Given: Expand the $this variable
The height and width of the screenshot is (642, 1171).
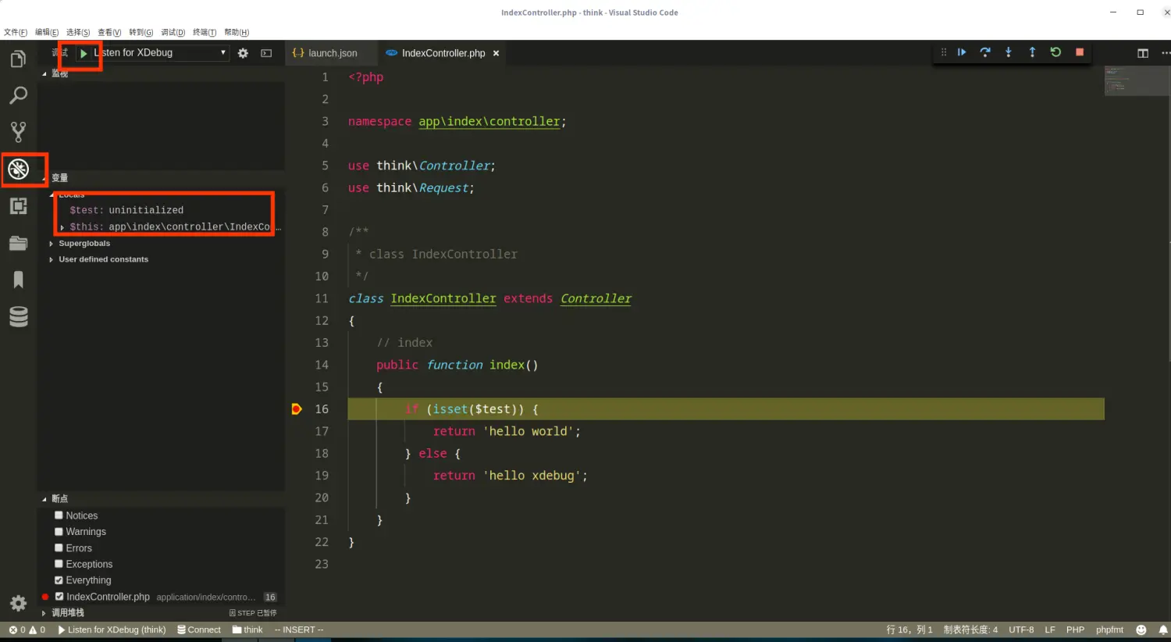Looking at the screenshot, I should 62,227.
